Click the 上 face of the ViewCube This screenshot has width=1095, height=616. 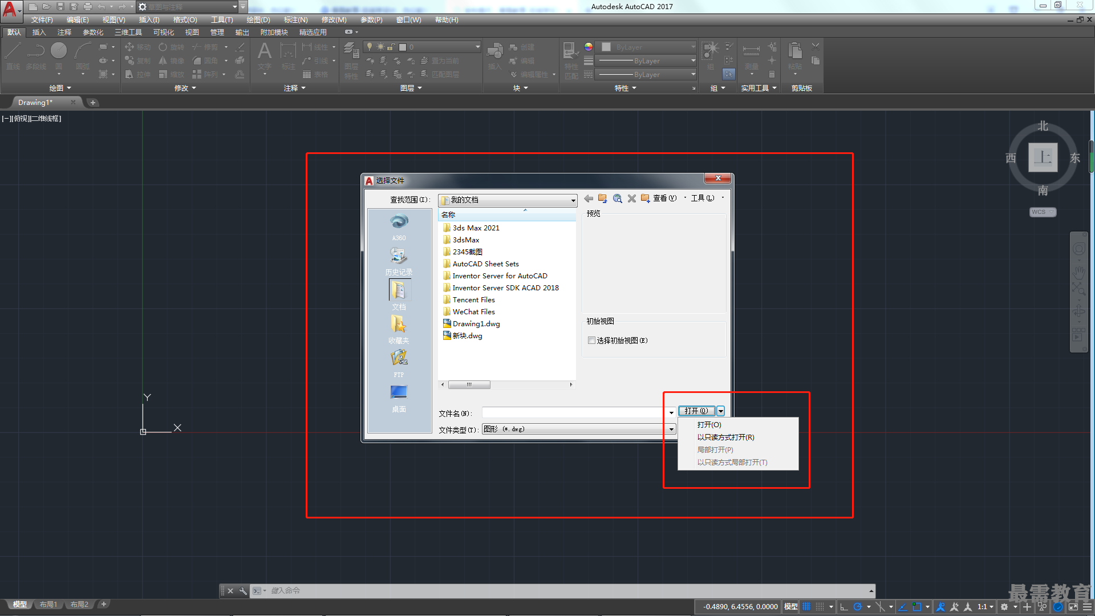pos(1043,157)
